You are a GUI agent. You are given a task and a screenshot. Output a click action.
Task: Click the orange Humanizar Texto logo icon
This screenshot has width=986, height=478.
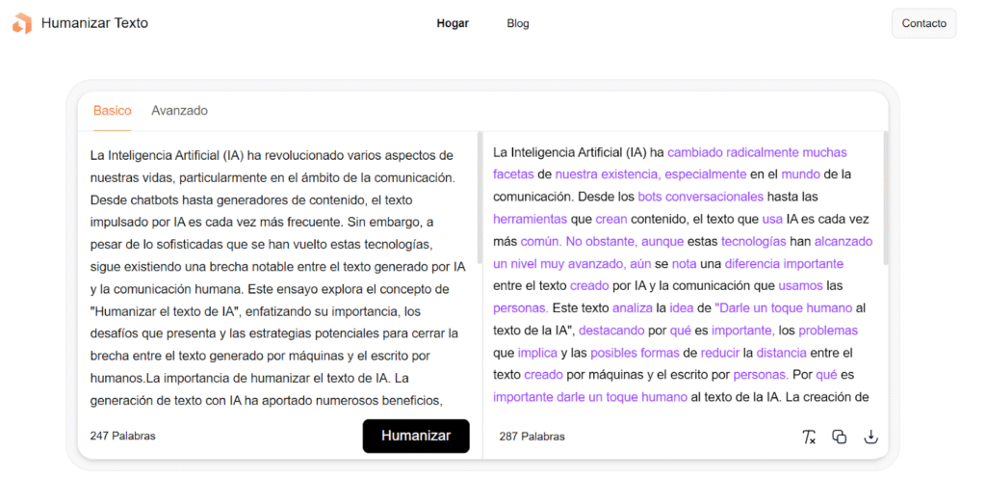point(21,23)
